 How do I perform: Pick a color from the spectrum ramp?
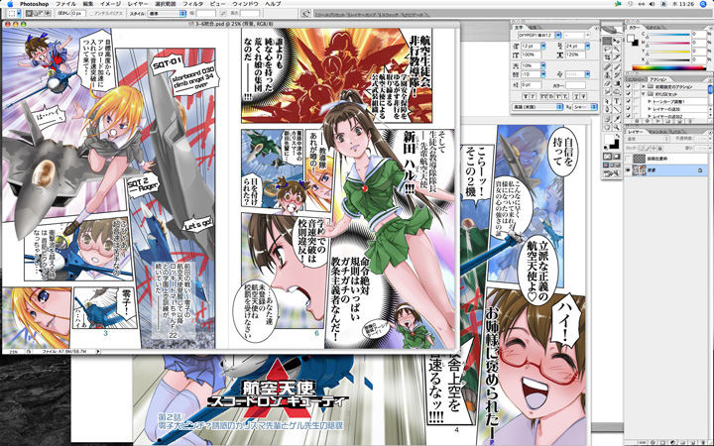[x=668, y=67]
